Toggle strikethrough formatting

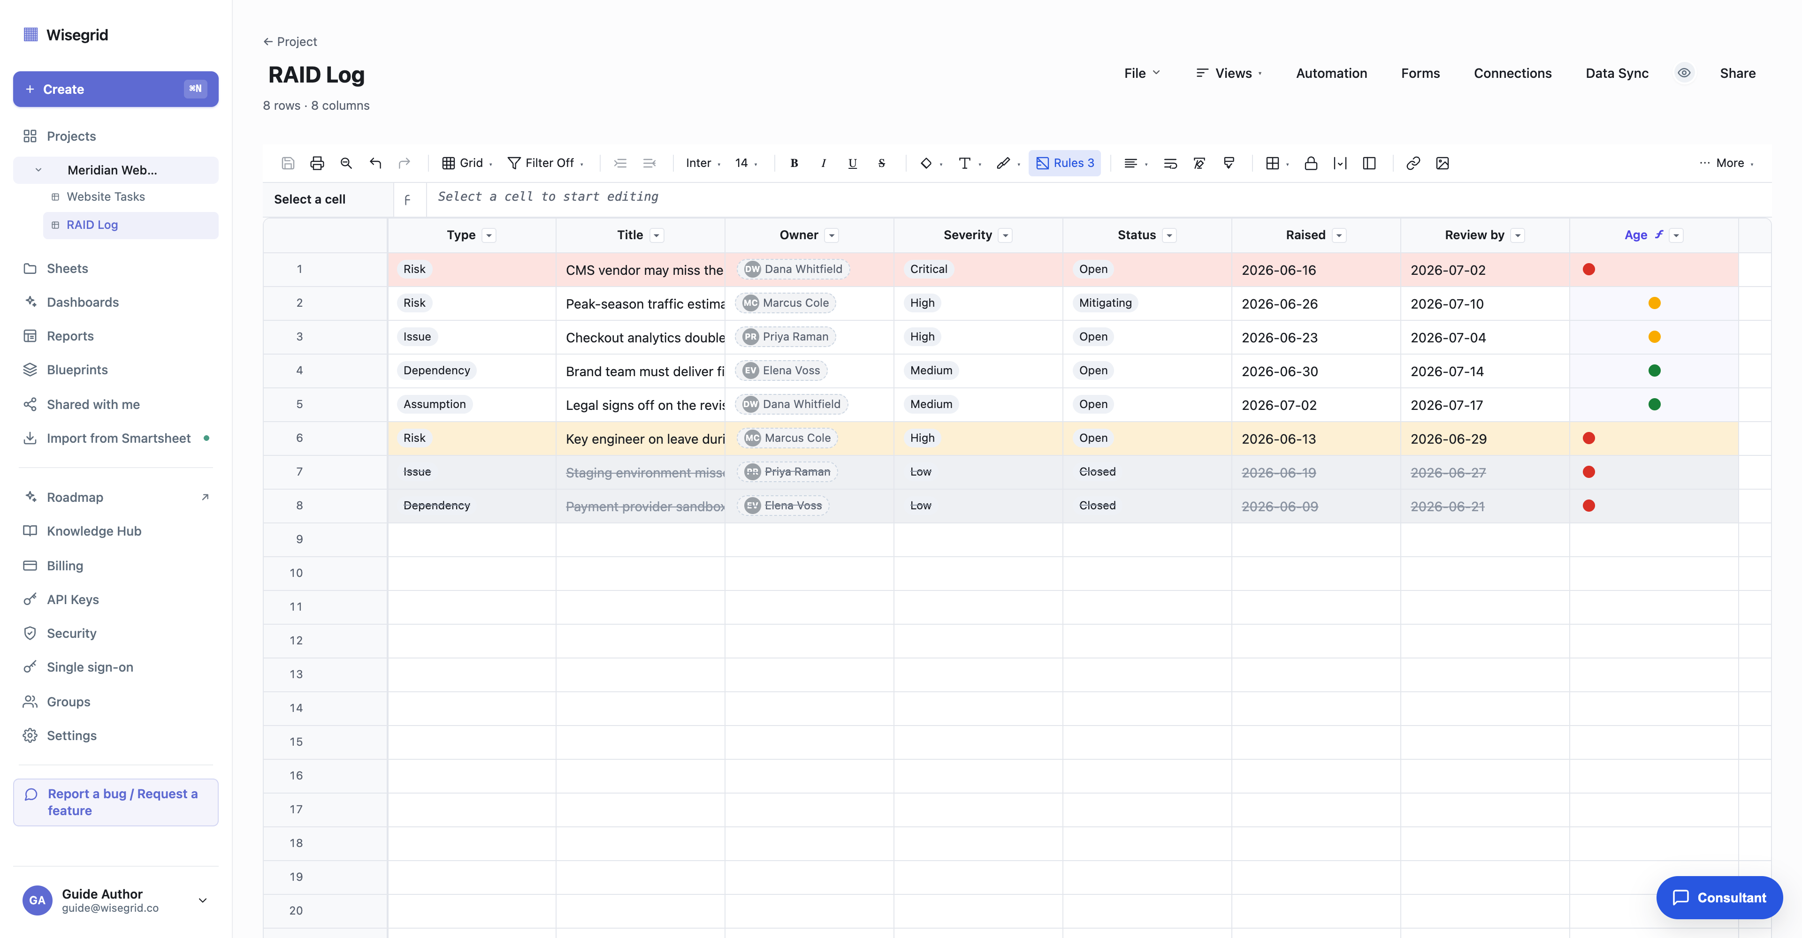point(881,163)
